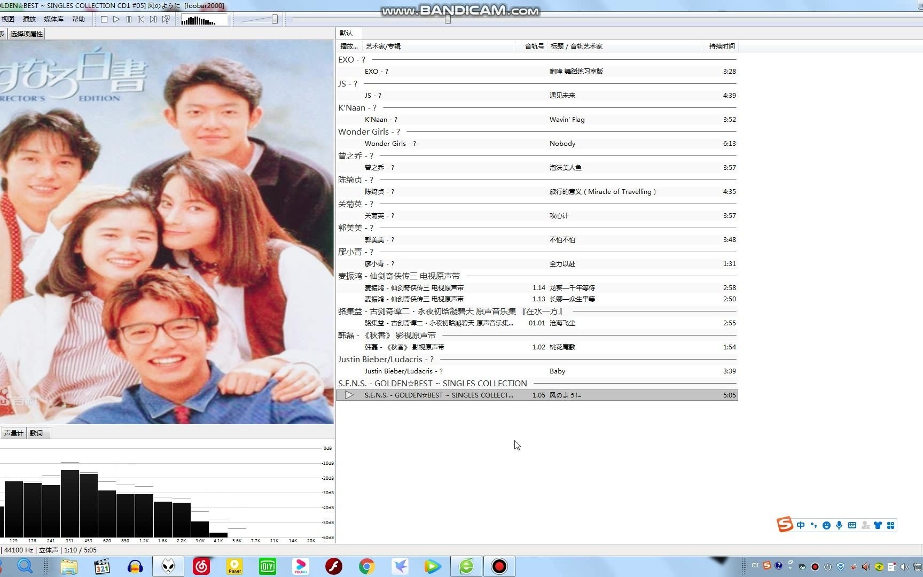Click the foobar2000 alien taskbar icon
The image size is (923, 577).
pos(168,566)
